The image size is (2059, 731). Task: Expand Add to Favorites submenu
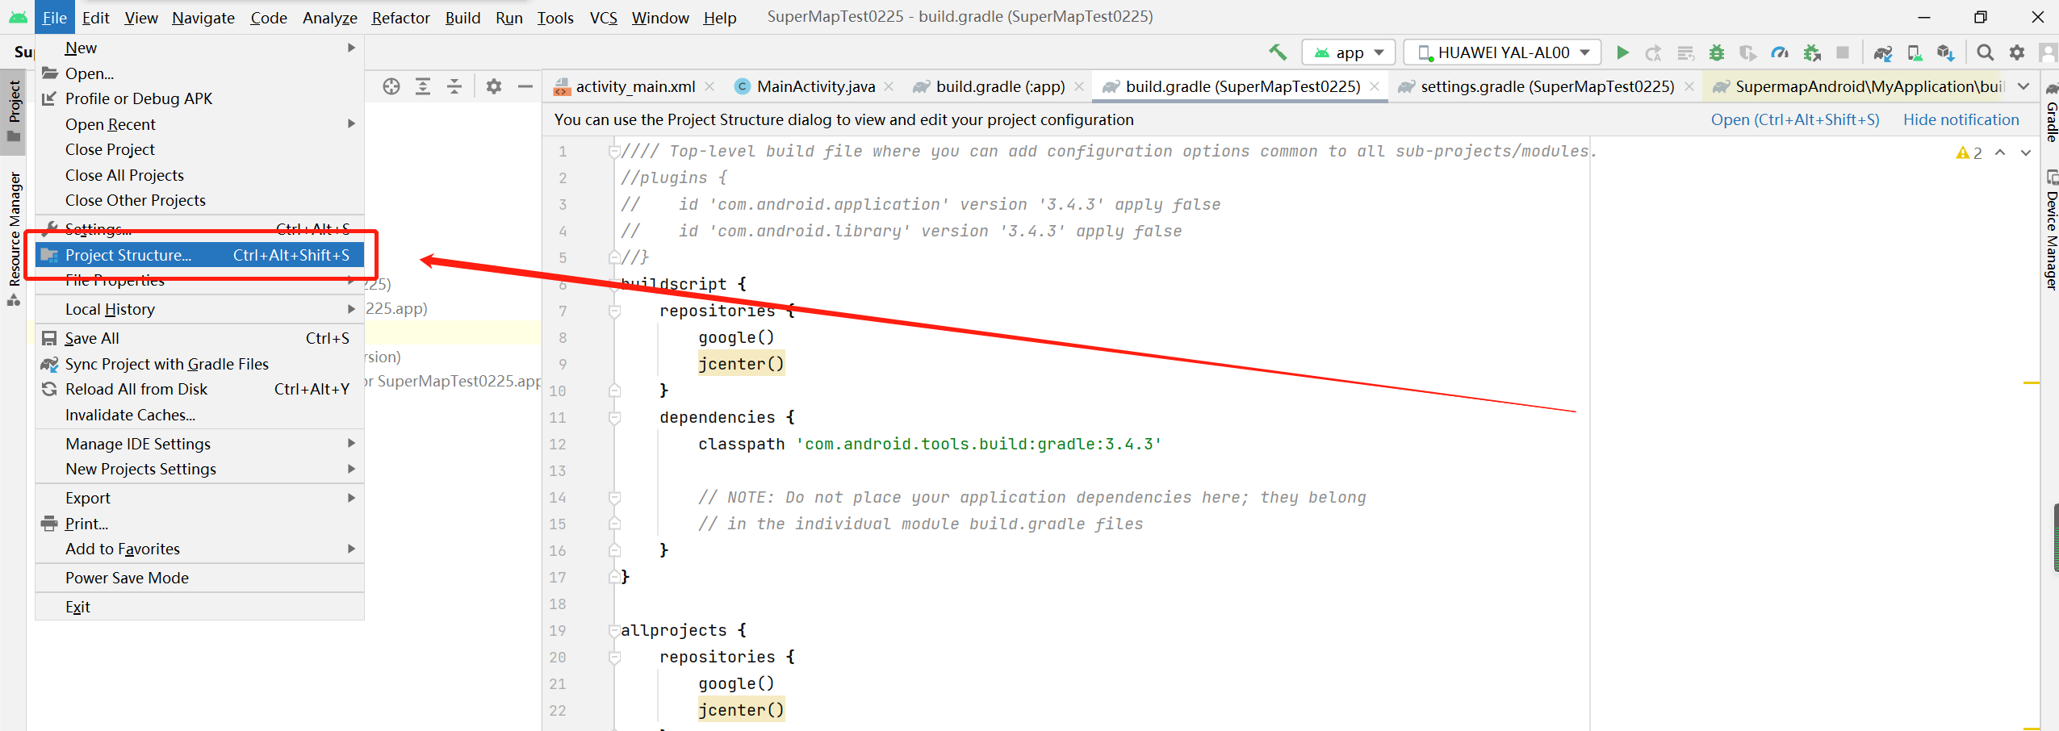199,549
